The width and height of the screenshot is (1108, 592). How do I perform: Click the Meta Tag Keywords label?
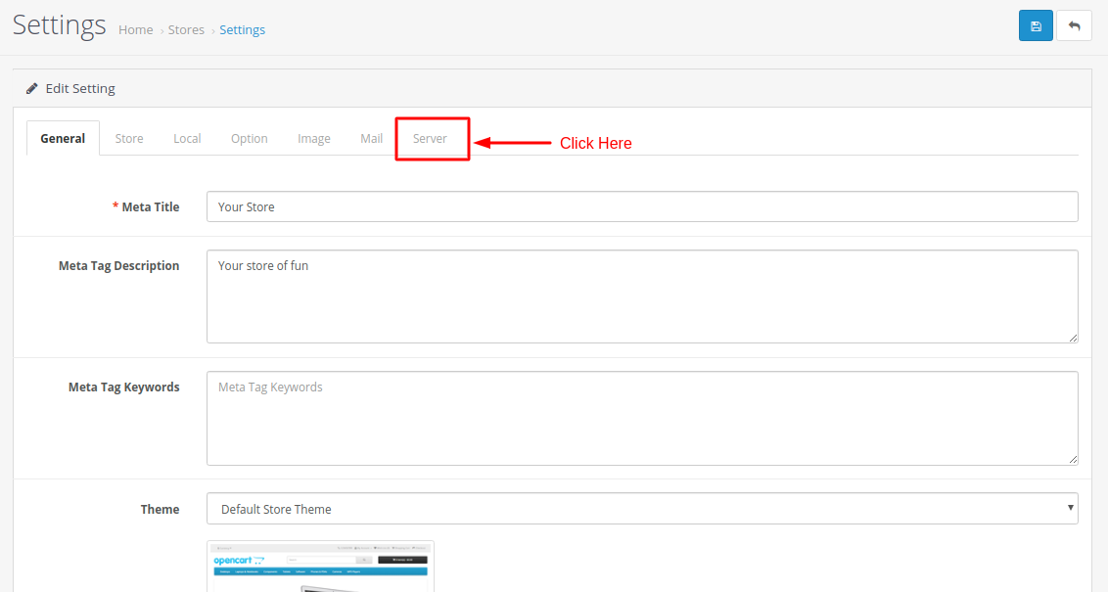point(123,387)
